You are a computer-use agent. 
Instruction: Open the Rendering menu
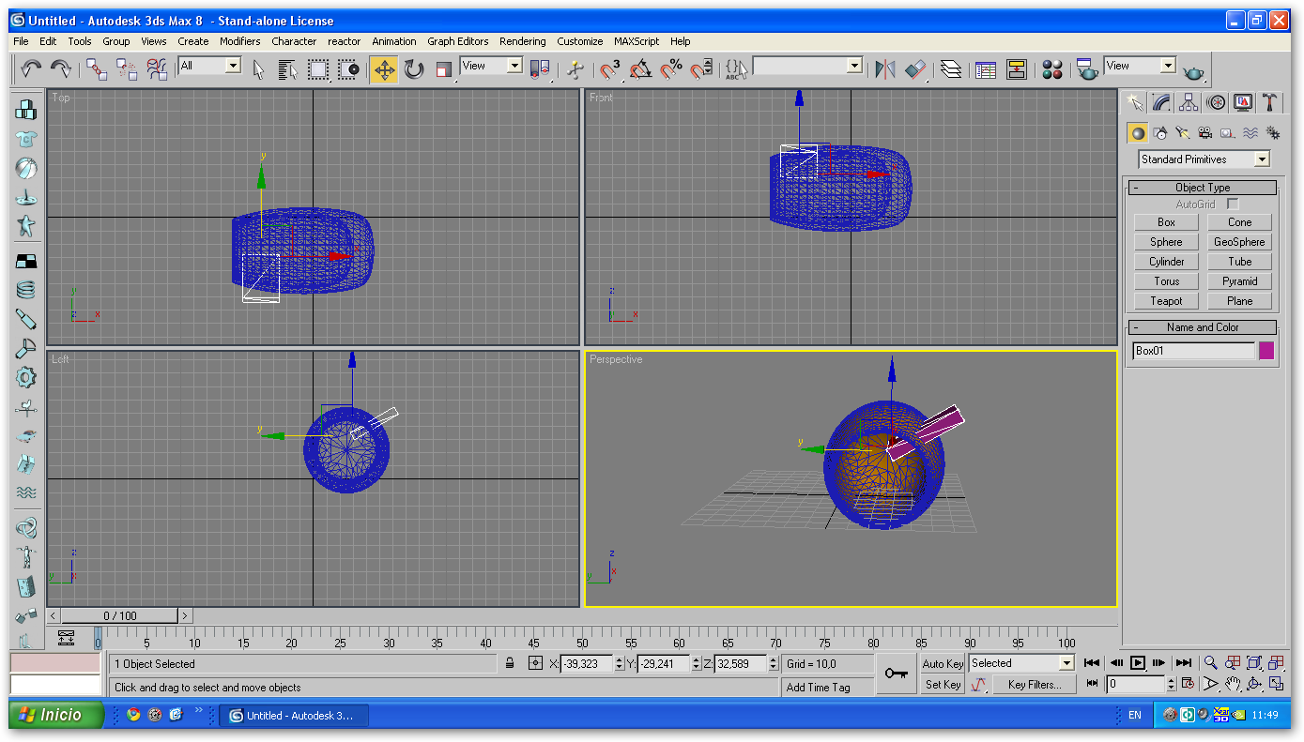(523, 41)
